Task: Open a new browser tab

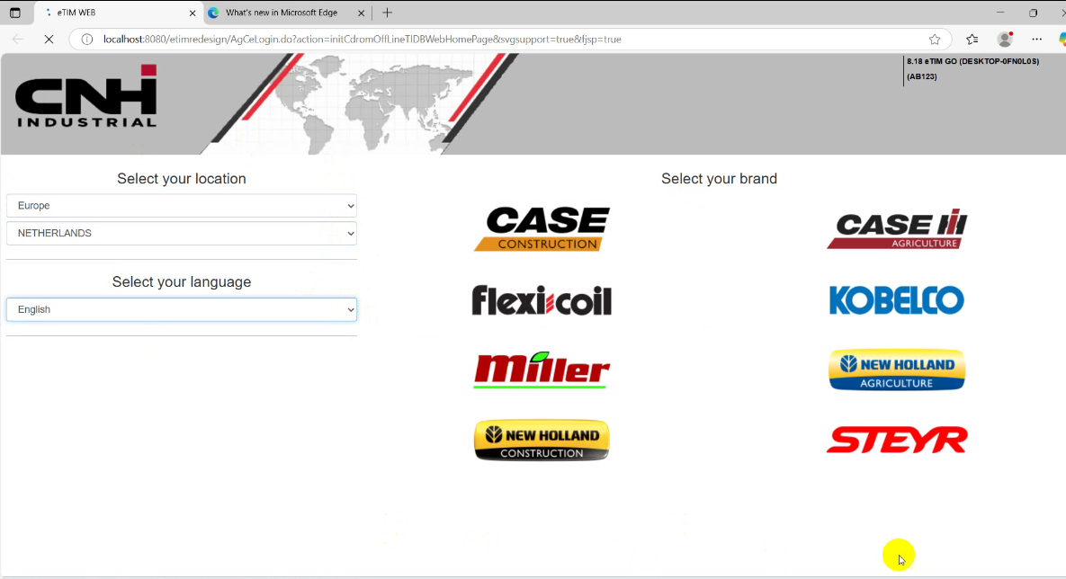Action: point(388,13)
